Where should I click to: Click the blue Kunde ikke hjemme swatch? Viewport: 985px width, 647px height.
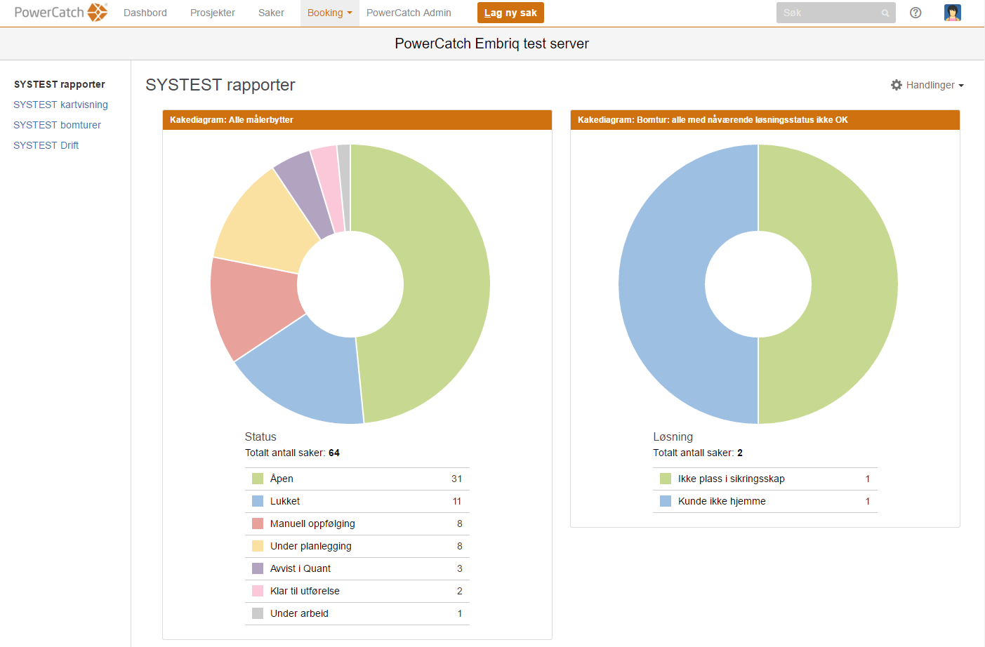(x=666, y=501)
